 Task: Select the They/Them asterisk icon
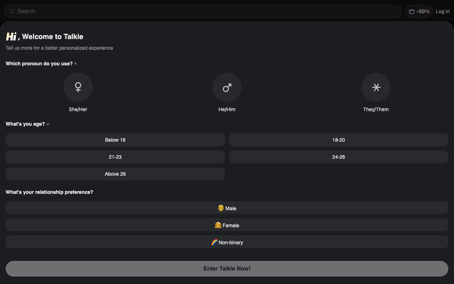(x=376, y=87)
